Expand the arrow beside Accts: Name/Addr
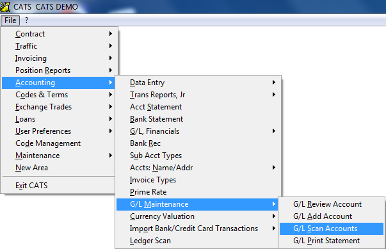 click(274, 168)
